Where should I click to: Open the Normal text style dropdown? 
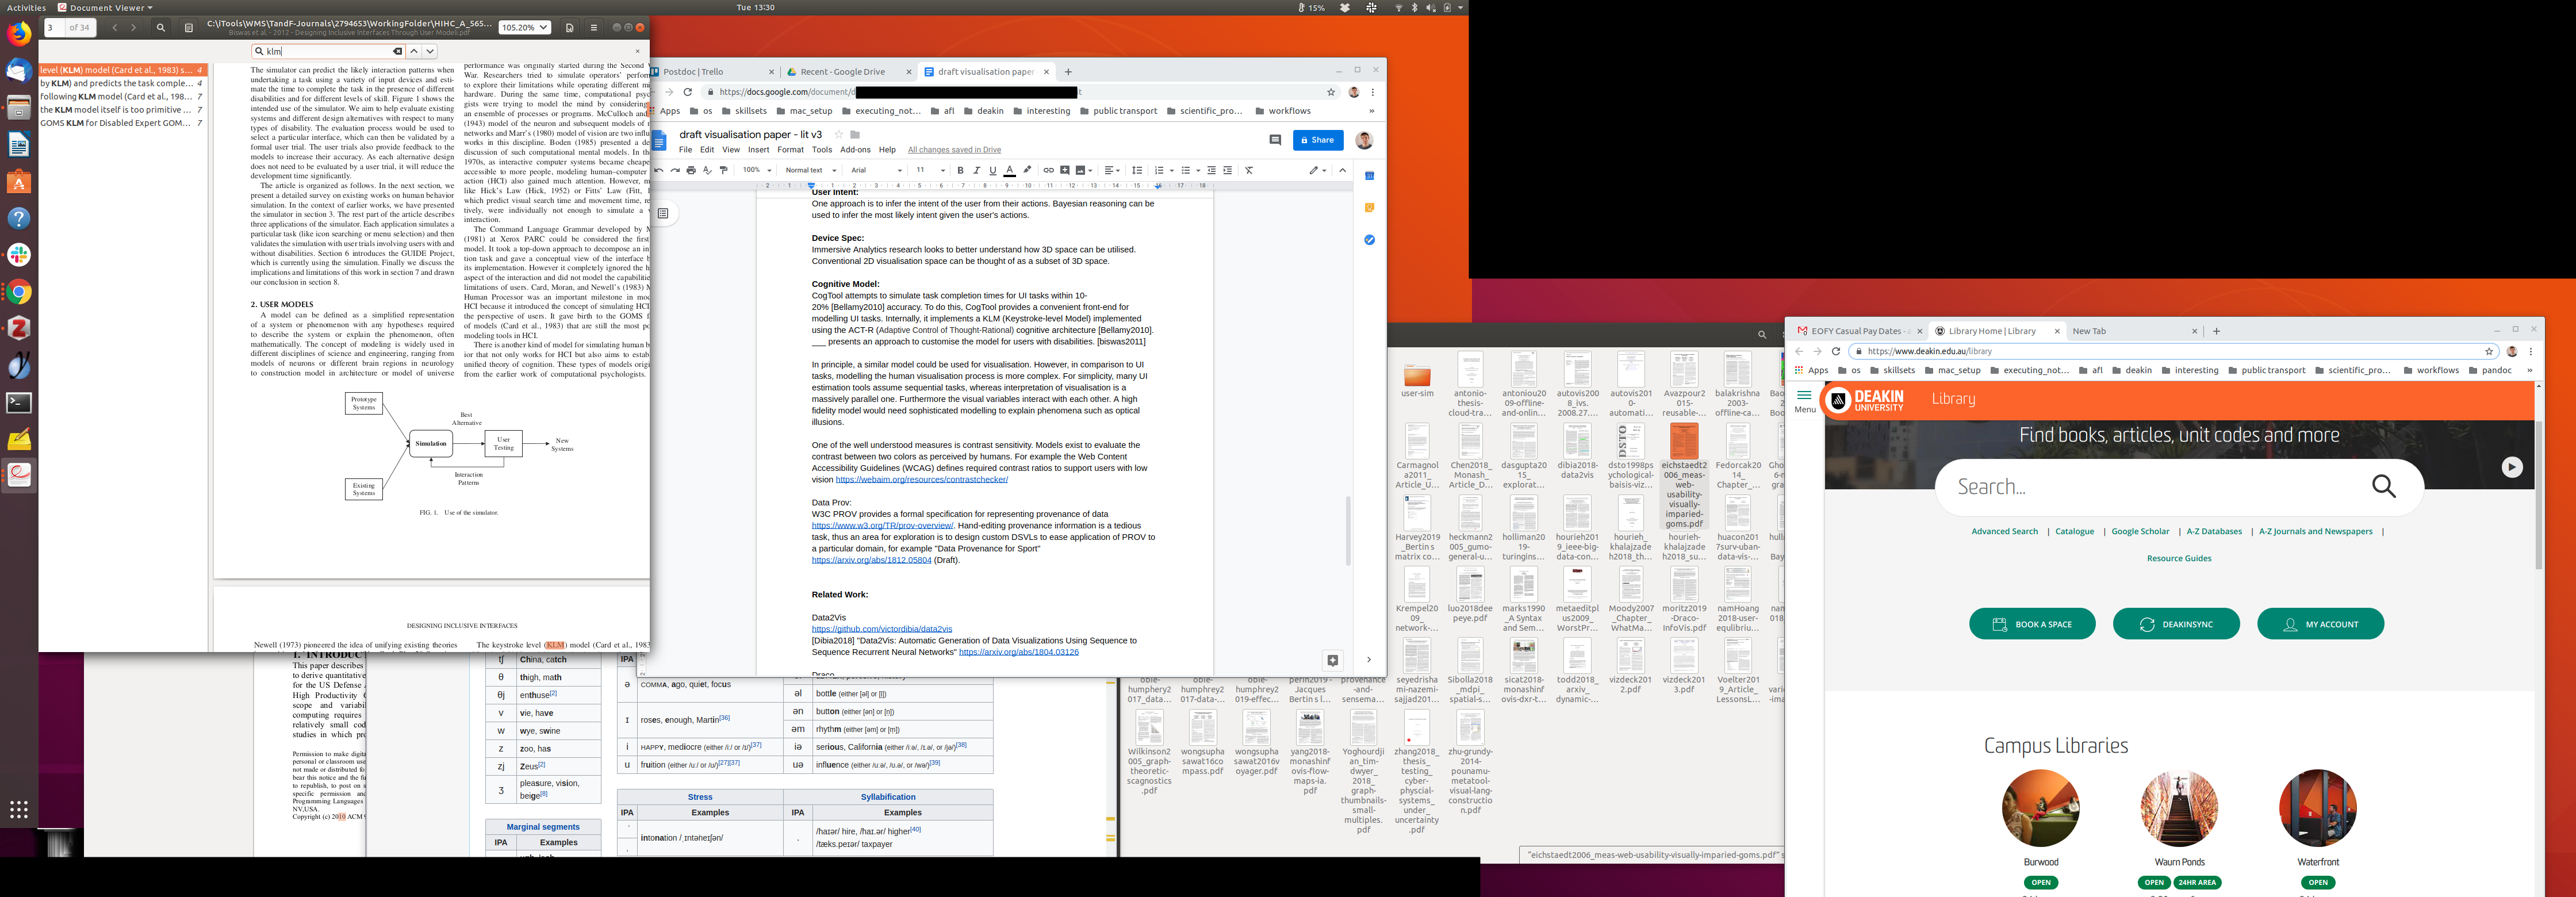pos(809,170)
